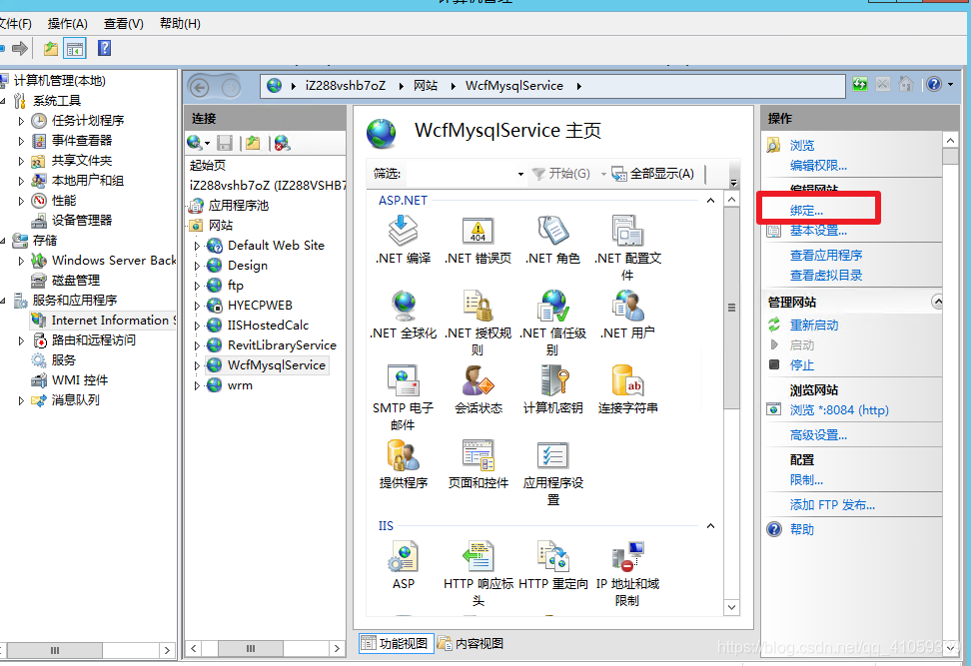Click the feature list scrollbar down arrow
971x666 pixels.
(731, 607)
